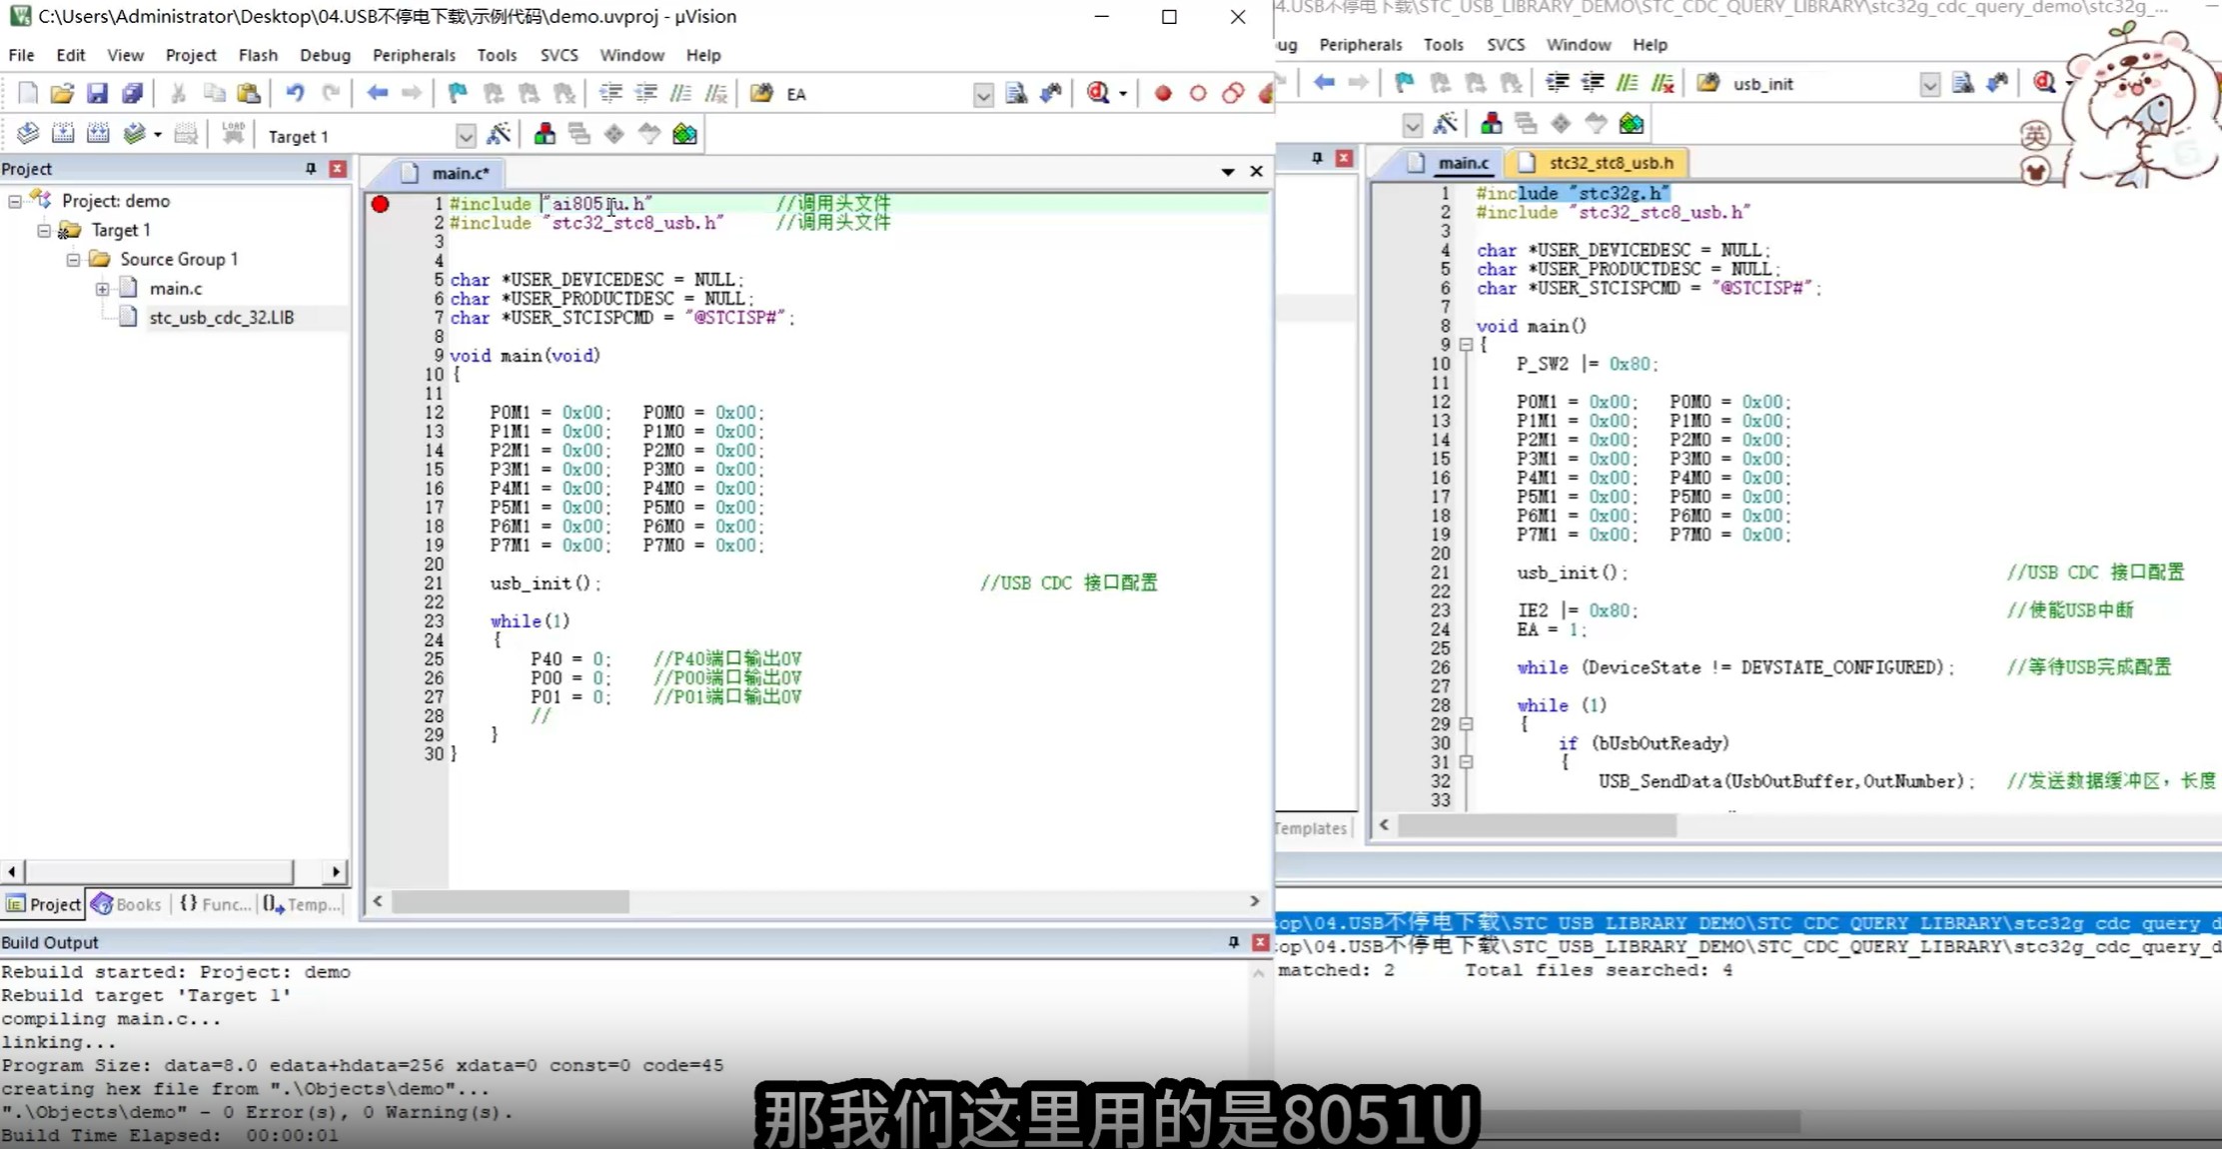Click the Save All icon
Image resolution: width=2222 pixels, height=1149 pixels.
[132, 93]
